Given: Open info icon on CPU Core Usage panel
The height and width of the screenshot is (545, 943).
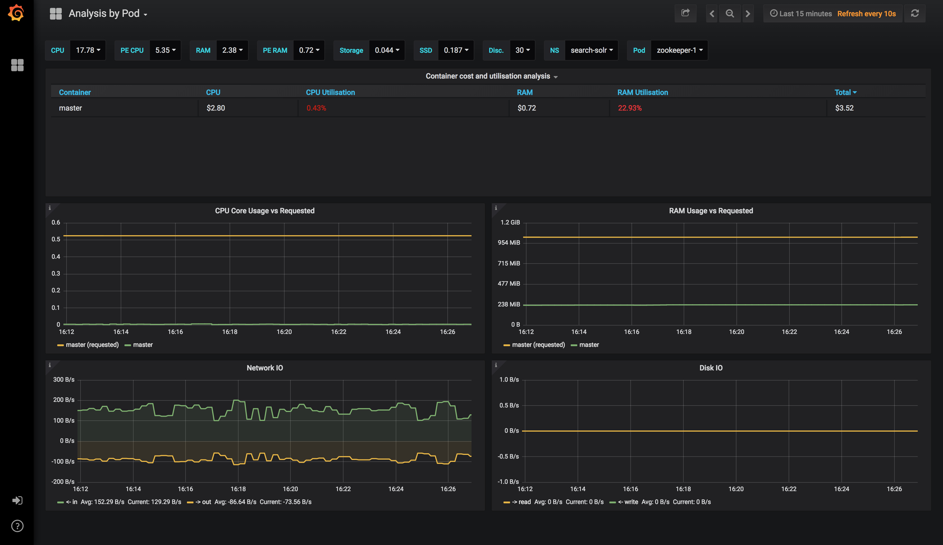Looking at the screenshot, I should pos(50,208).
